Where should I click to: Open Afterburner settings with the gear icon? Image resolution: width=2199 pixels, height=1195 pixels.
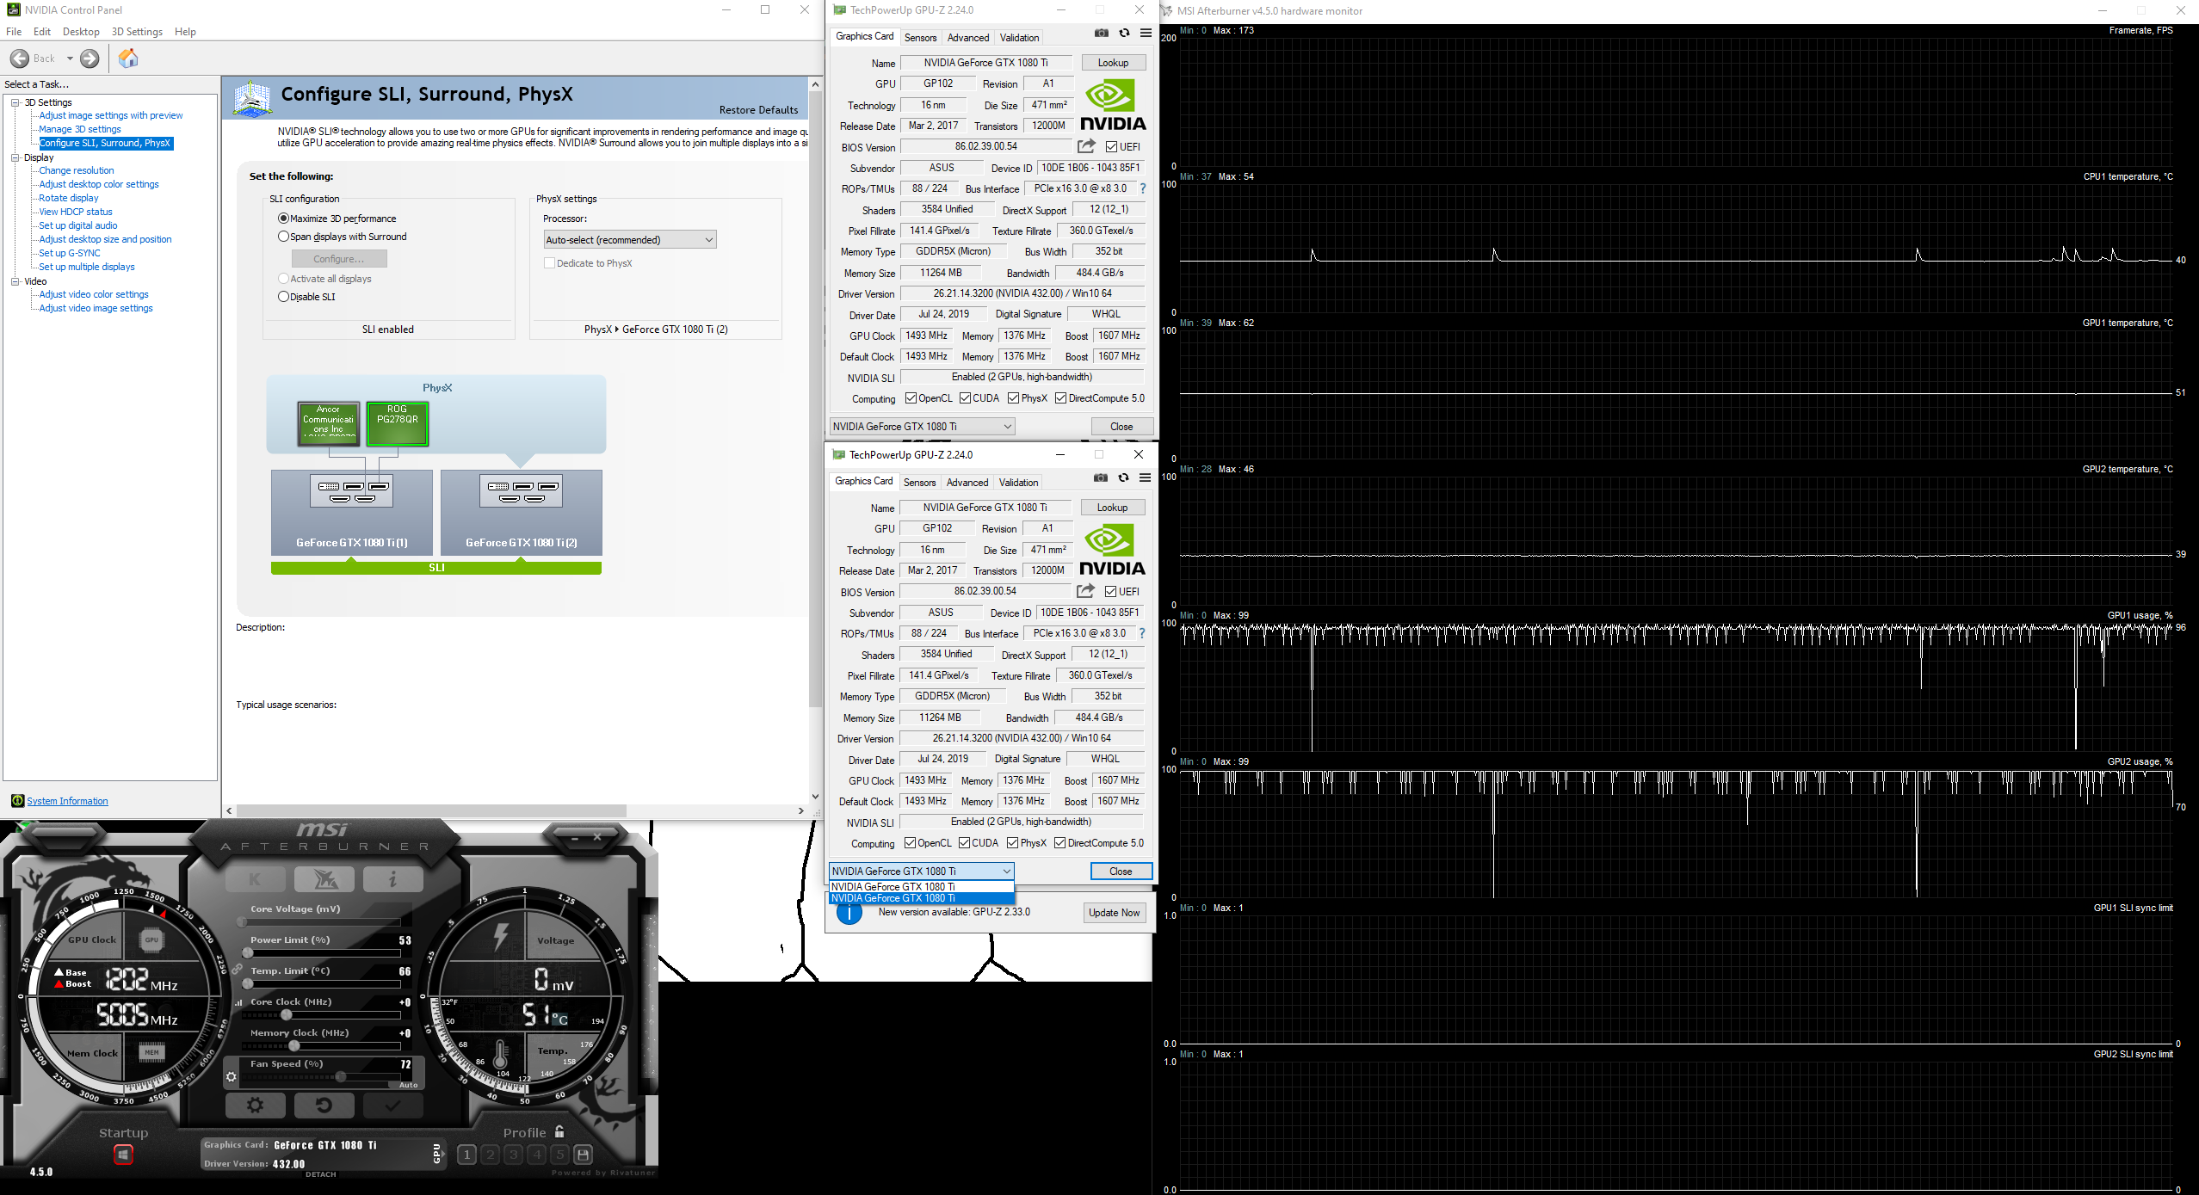tap(256, 1105)
